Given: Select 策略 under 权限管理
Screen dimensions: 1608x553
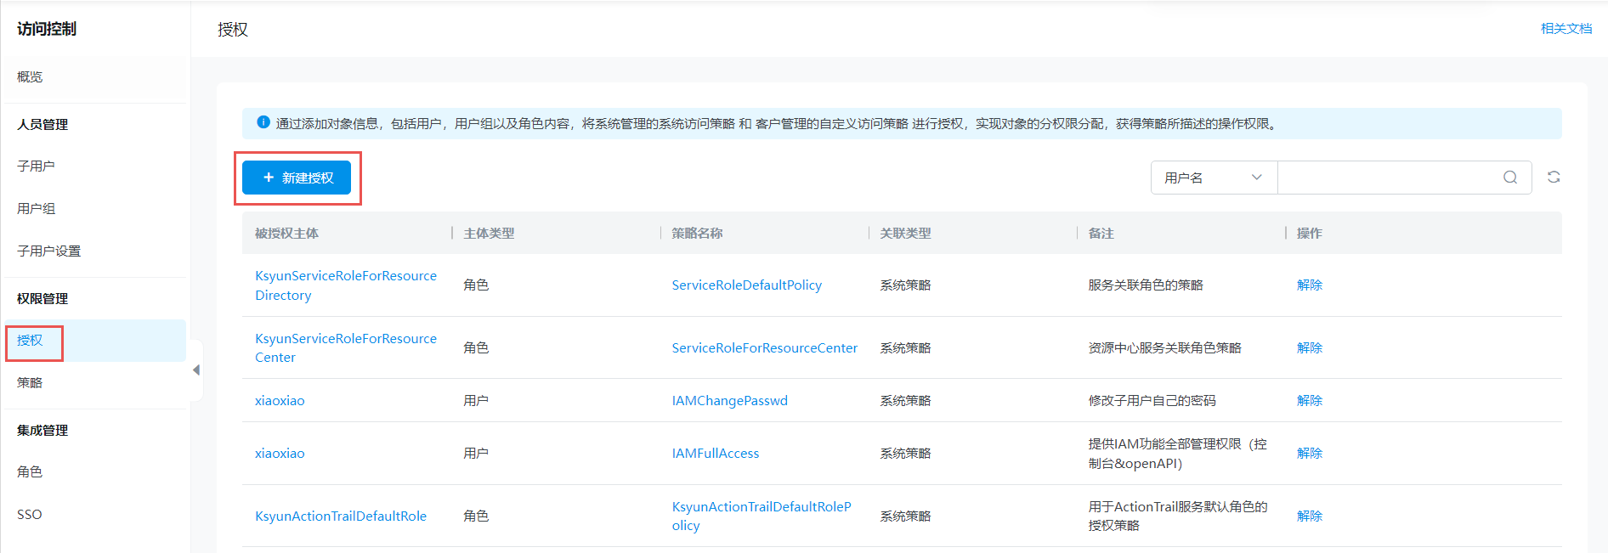Looking at the screenshot, I should (30, 383).
